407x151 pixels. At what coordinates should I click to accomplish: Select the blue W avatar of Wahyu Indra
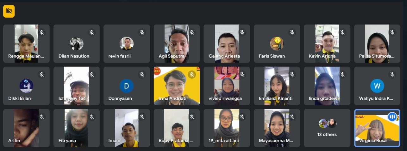pos(377,86)
